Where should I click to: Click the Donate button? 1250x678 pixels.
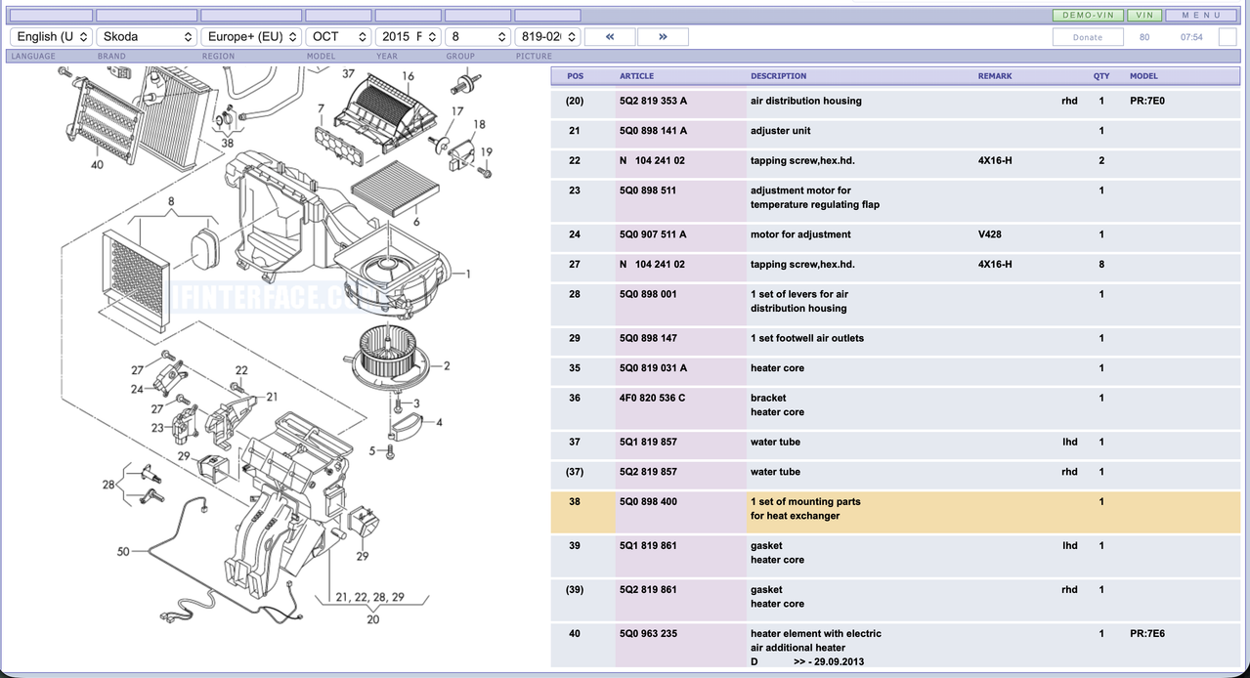tap(1088, 37)
